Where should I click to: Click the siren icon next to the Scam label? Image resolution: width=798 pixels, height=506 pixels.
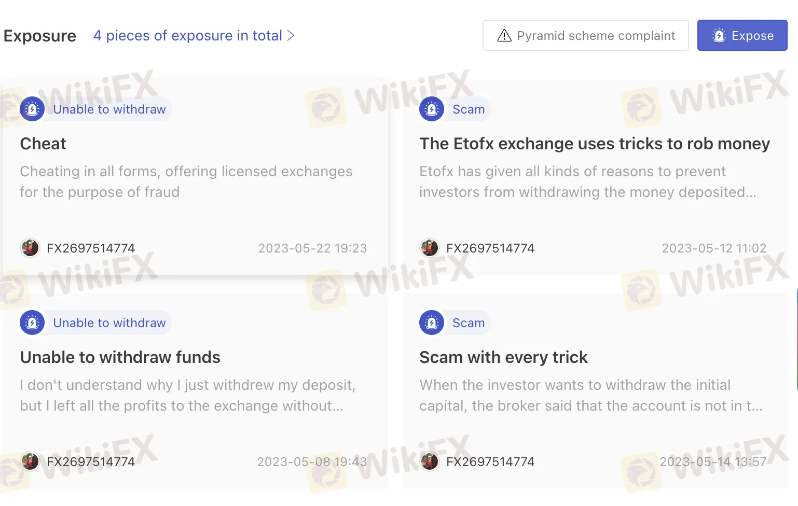click(431, 109)
